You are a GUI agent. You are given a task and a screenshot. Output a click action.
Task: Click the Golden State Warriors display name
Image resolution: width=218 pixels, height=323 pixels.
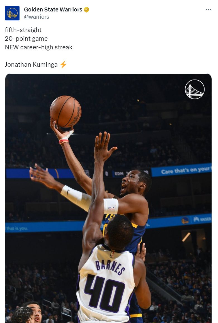(53, 9)
